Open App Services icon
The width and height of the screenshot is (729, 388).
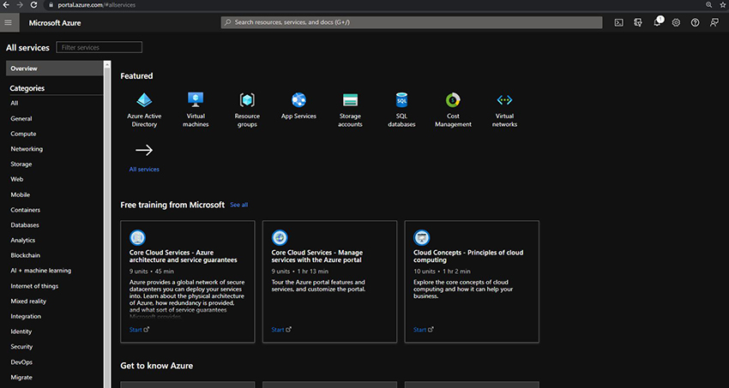coord(298,100)
